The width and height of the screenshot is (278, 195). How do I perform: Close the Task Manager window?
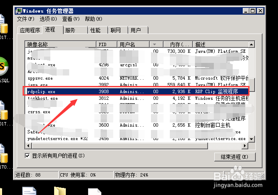(260, 11)
